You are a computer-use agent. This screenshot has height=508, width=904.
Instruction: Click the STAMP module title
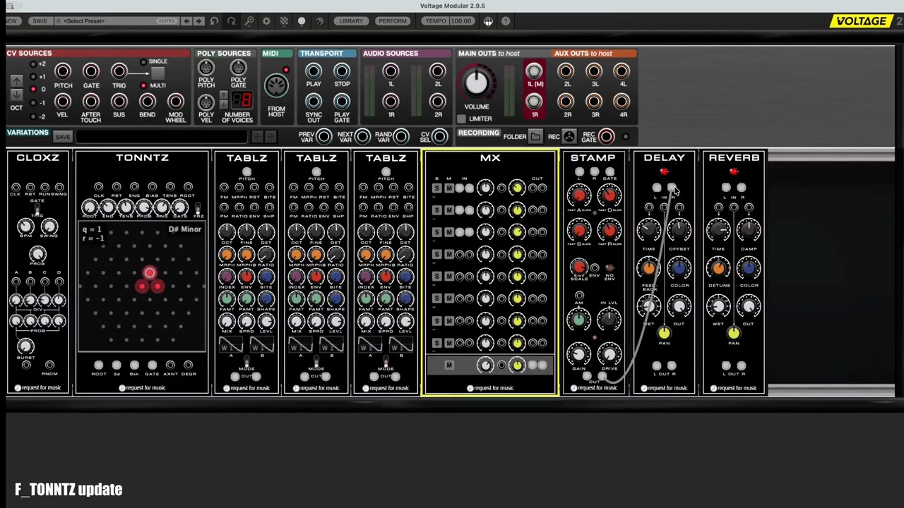[593, 157]
